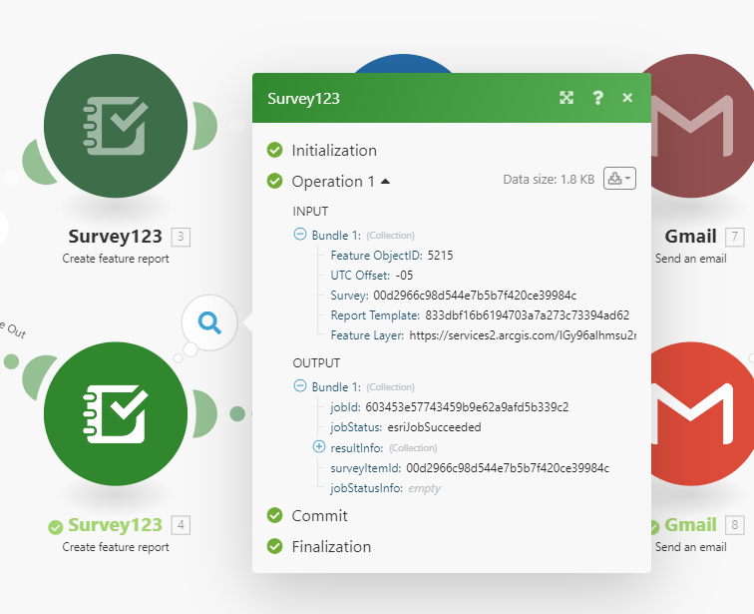Click the INPUT section heading
This screenshot has width=754, height=614.
coord(310,212)
